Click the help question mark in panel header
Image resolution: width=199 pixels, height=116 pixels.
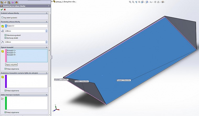pos(49,6)
